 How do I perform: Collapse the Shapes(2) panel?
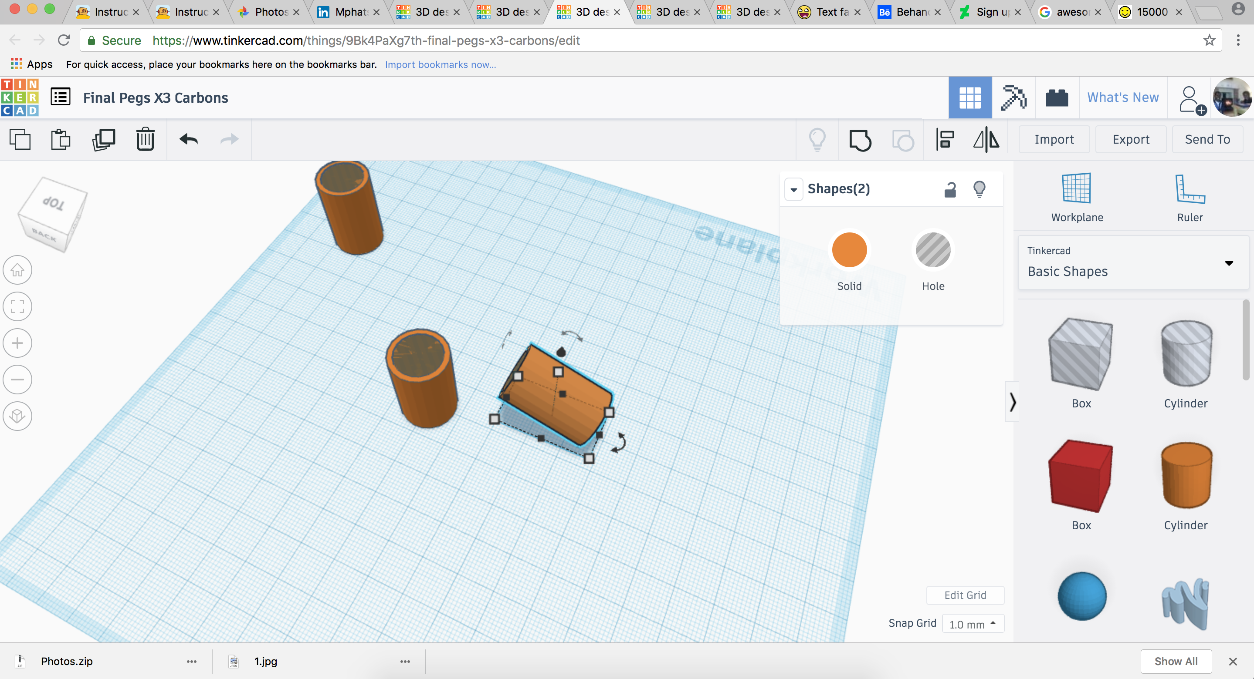(x=794, y=189)
